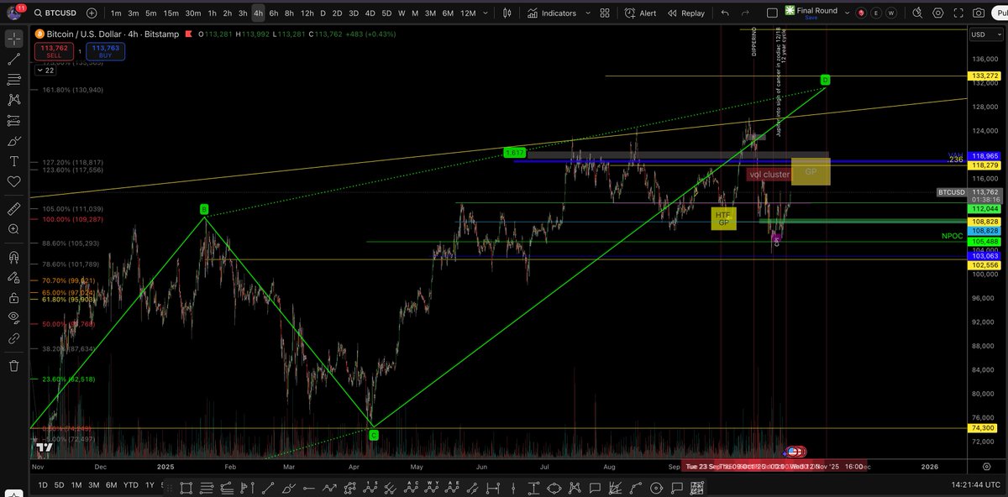Start bar Replay mode
This screenshot has height=497, width=1008.
coord(686,13)
